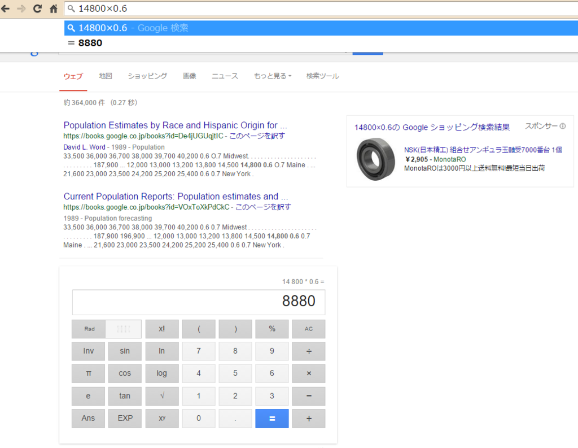The image size is (578, 448).
Task: Open Current Population Reports result
Action: click(x=176, y=197)
